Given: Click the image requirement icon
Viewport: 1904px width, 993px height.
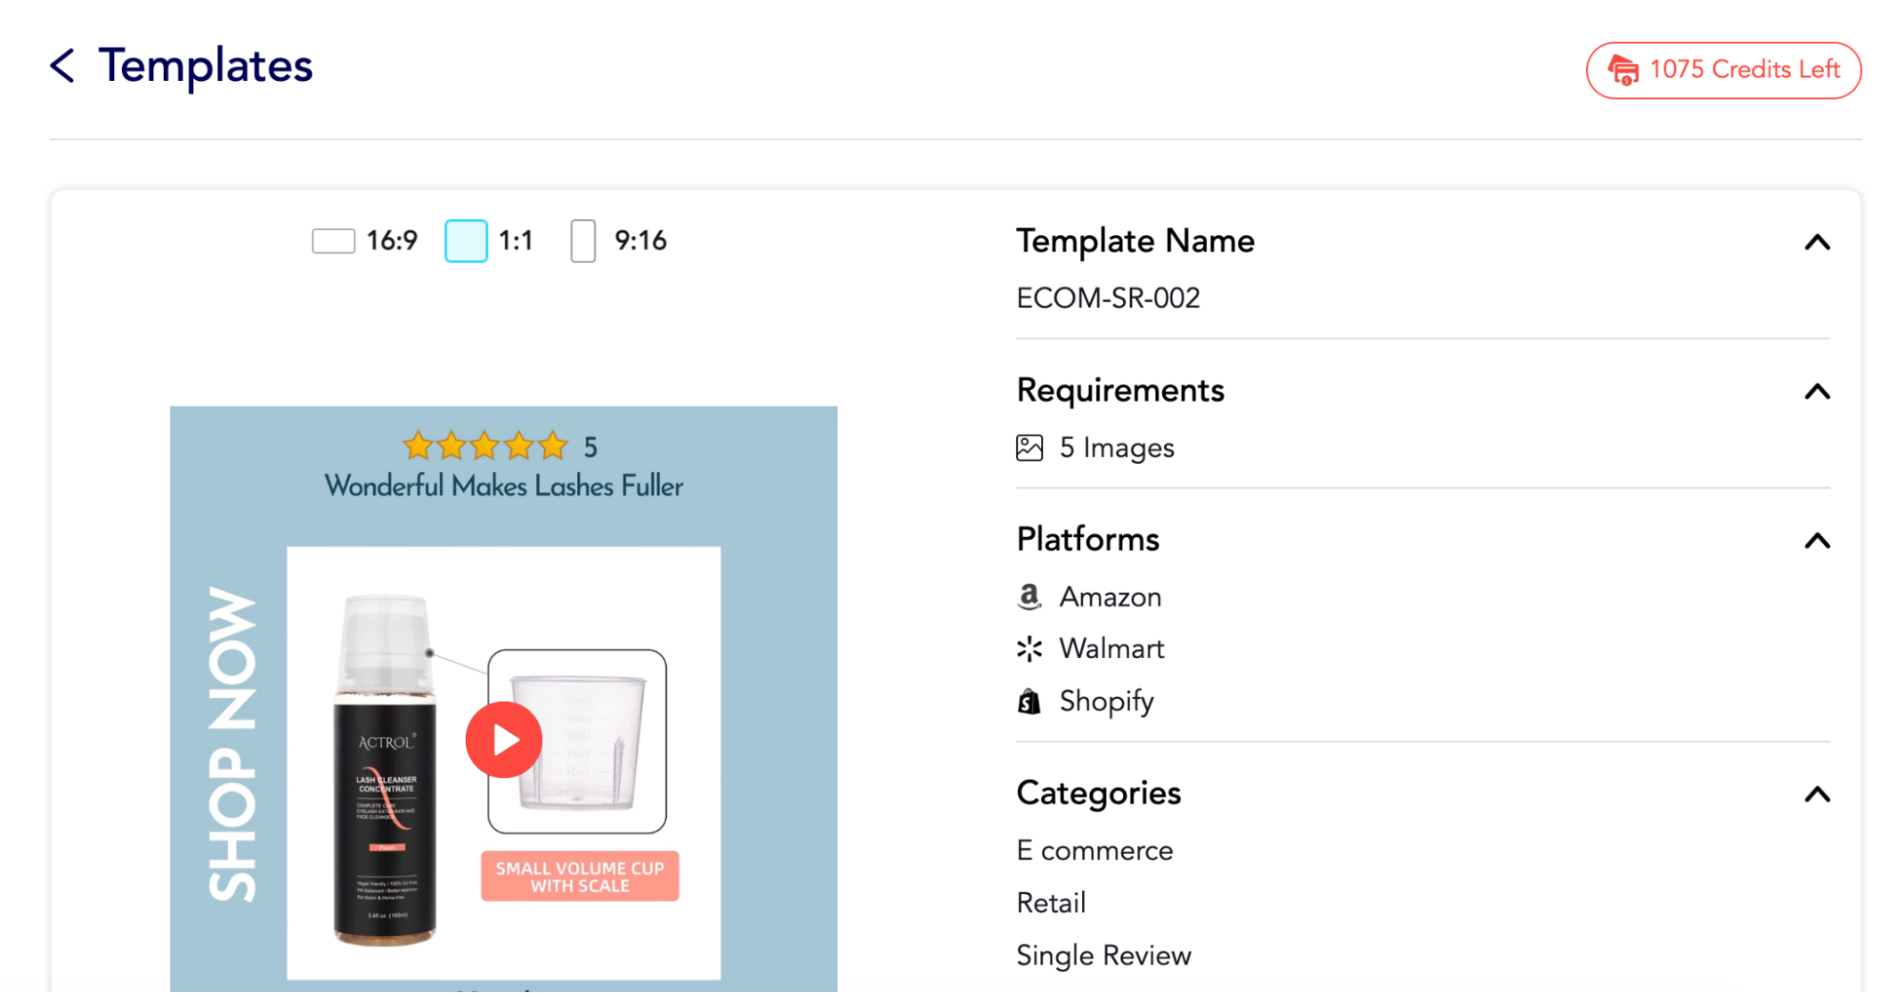Looking at the screenshot, I should 1029,447.
